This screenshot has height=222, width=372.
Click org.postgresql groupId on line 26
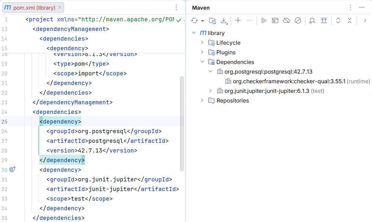click(102, 131)
